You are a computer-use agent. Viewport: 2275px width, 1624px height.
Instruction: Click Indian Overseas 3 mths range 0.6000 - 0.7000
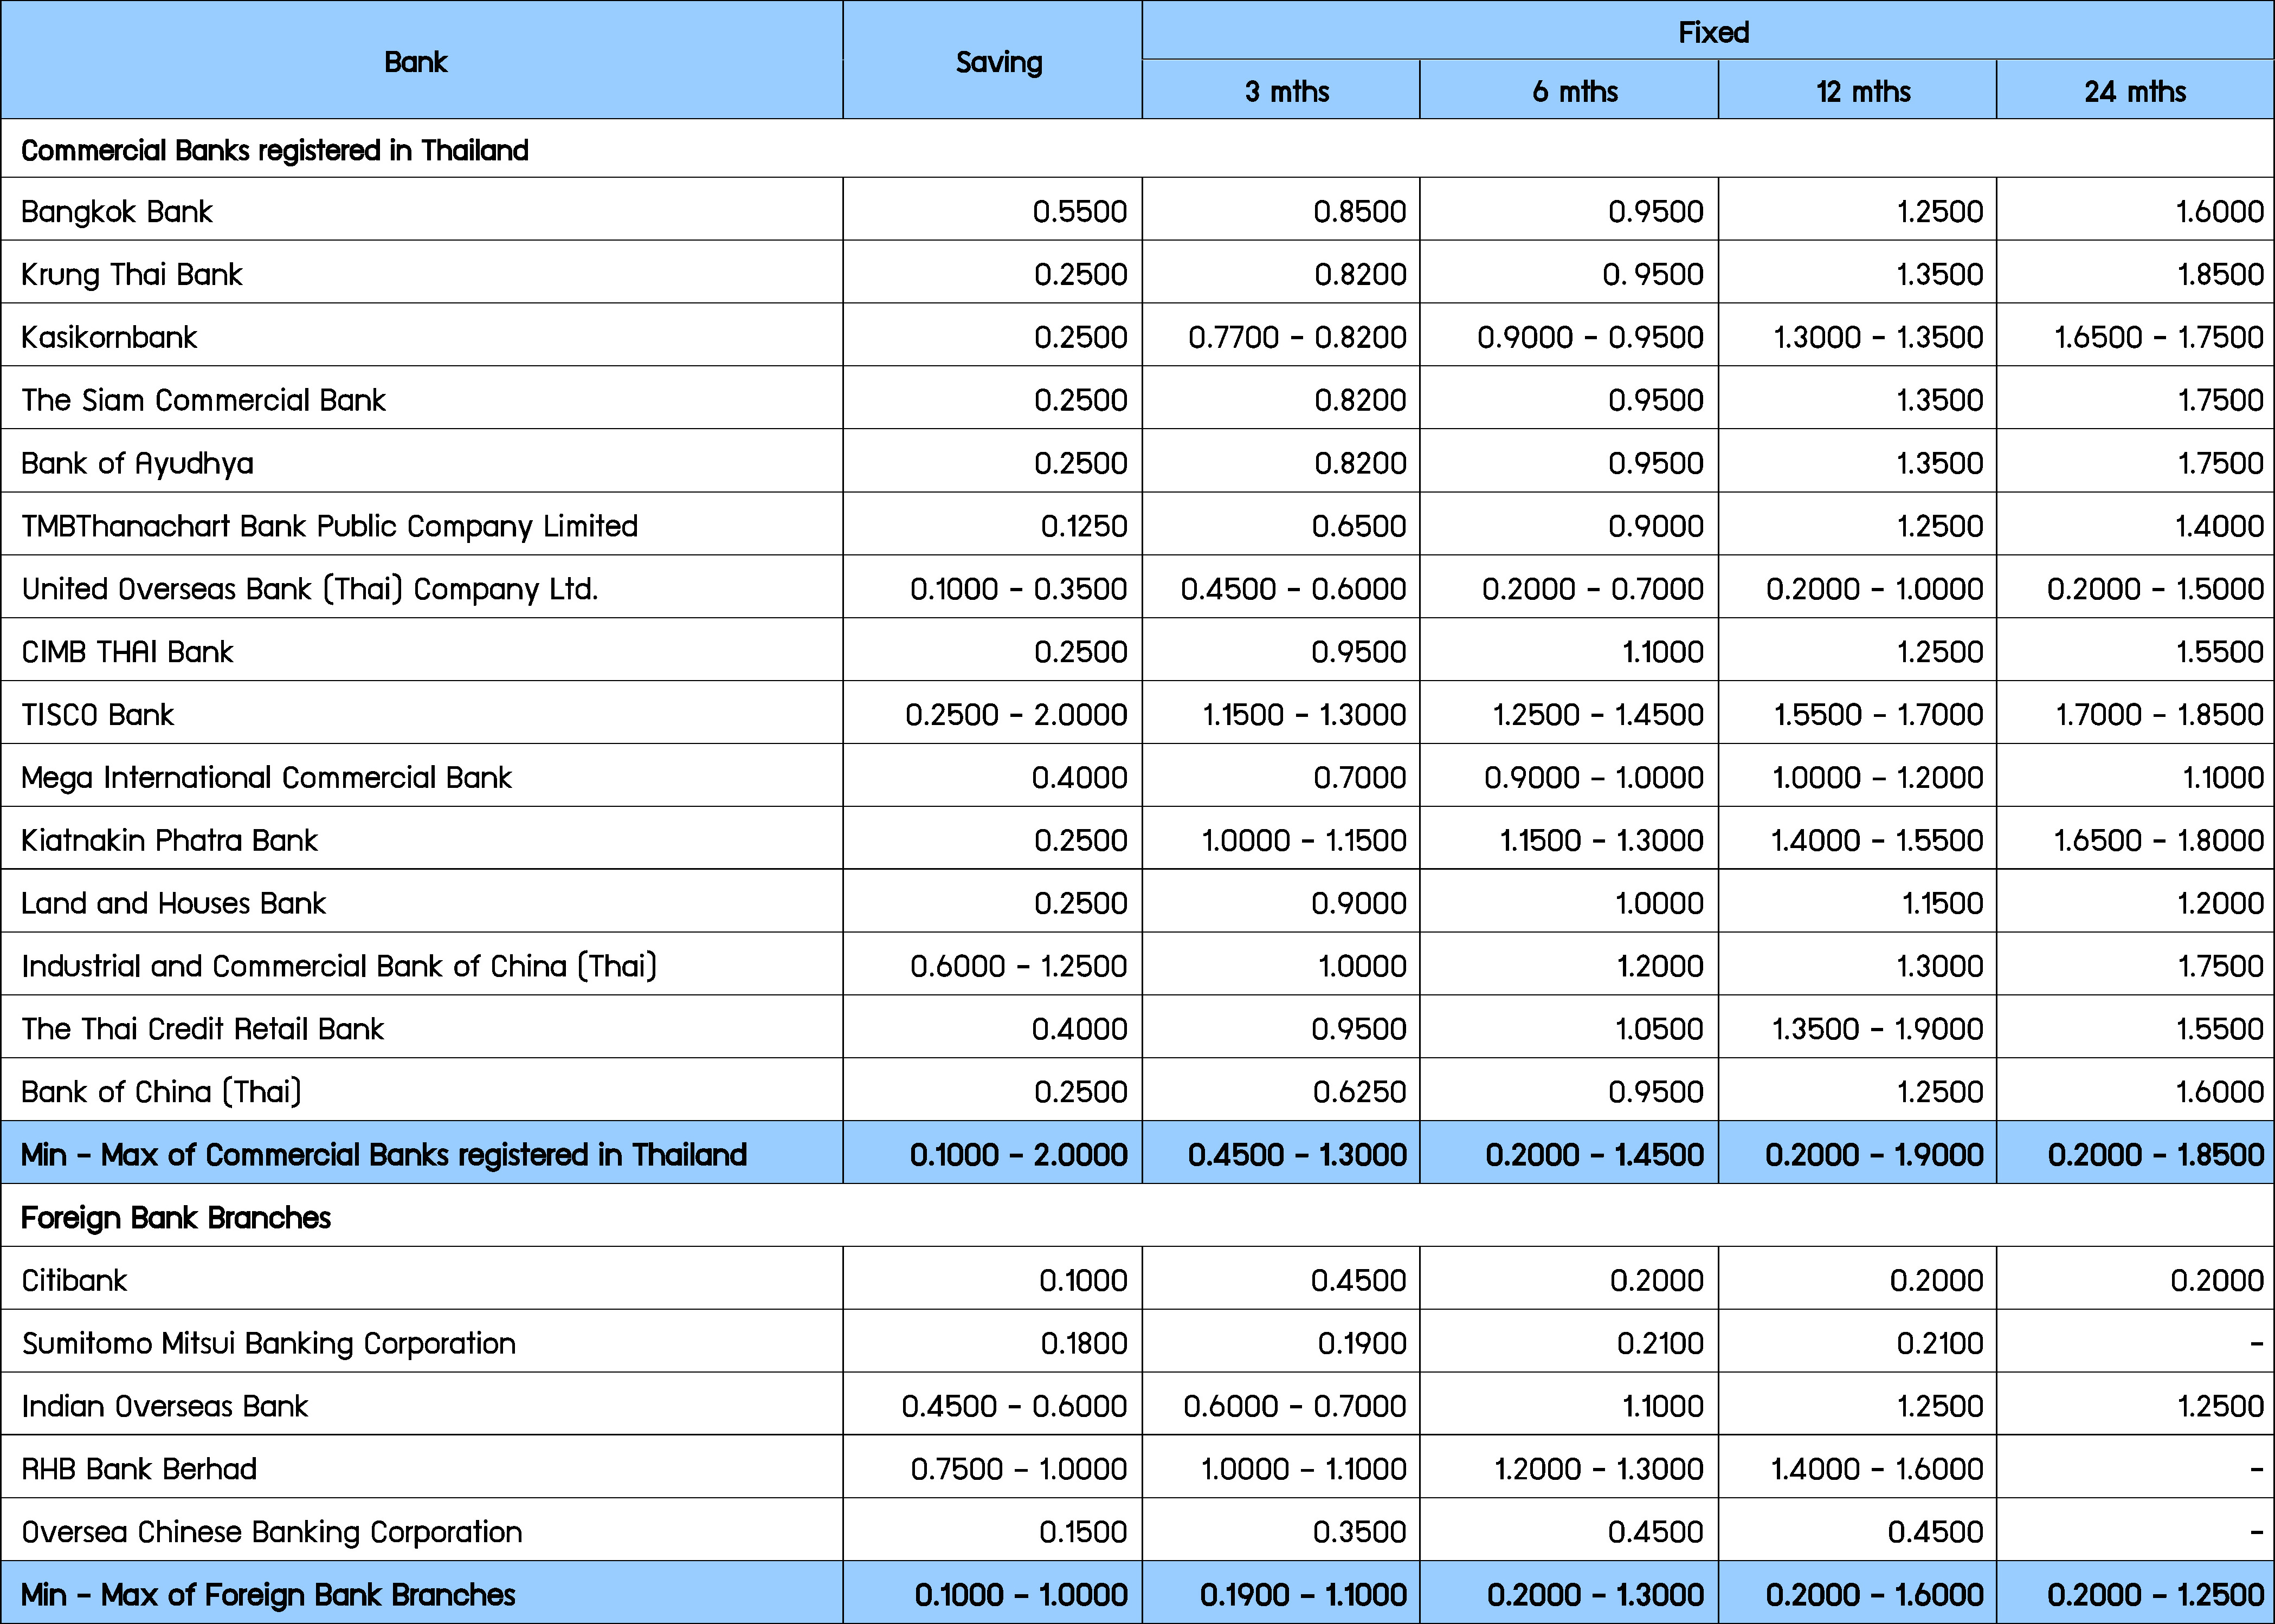pos(1294,1407)
